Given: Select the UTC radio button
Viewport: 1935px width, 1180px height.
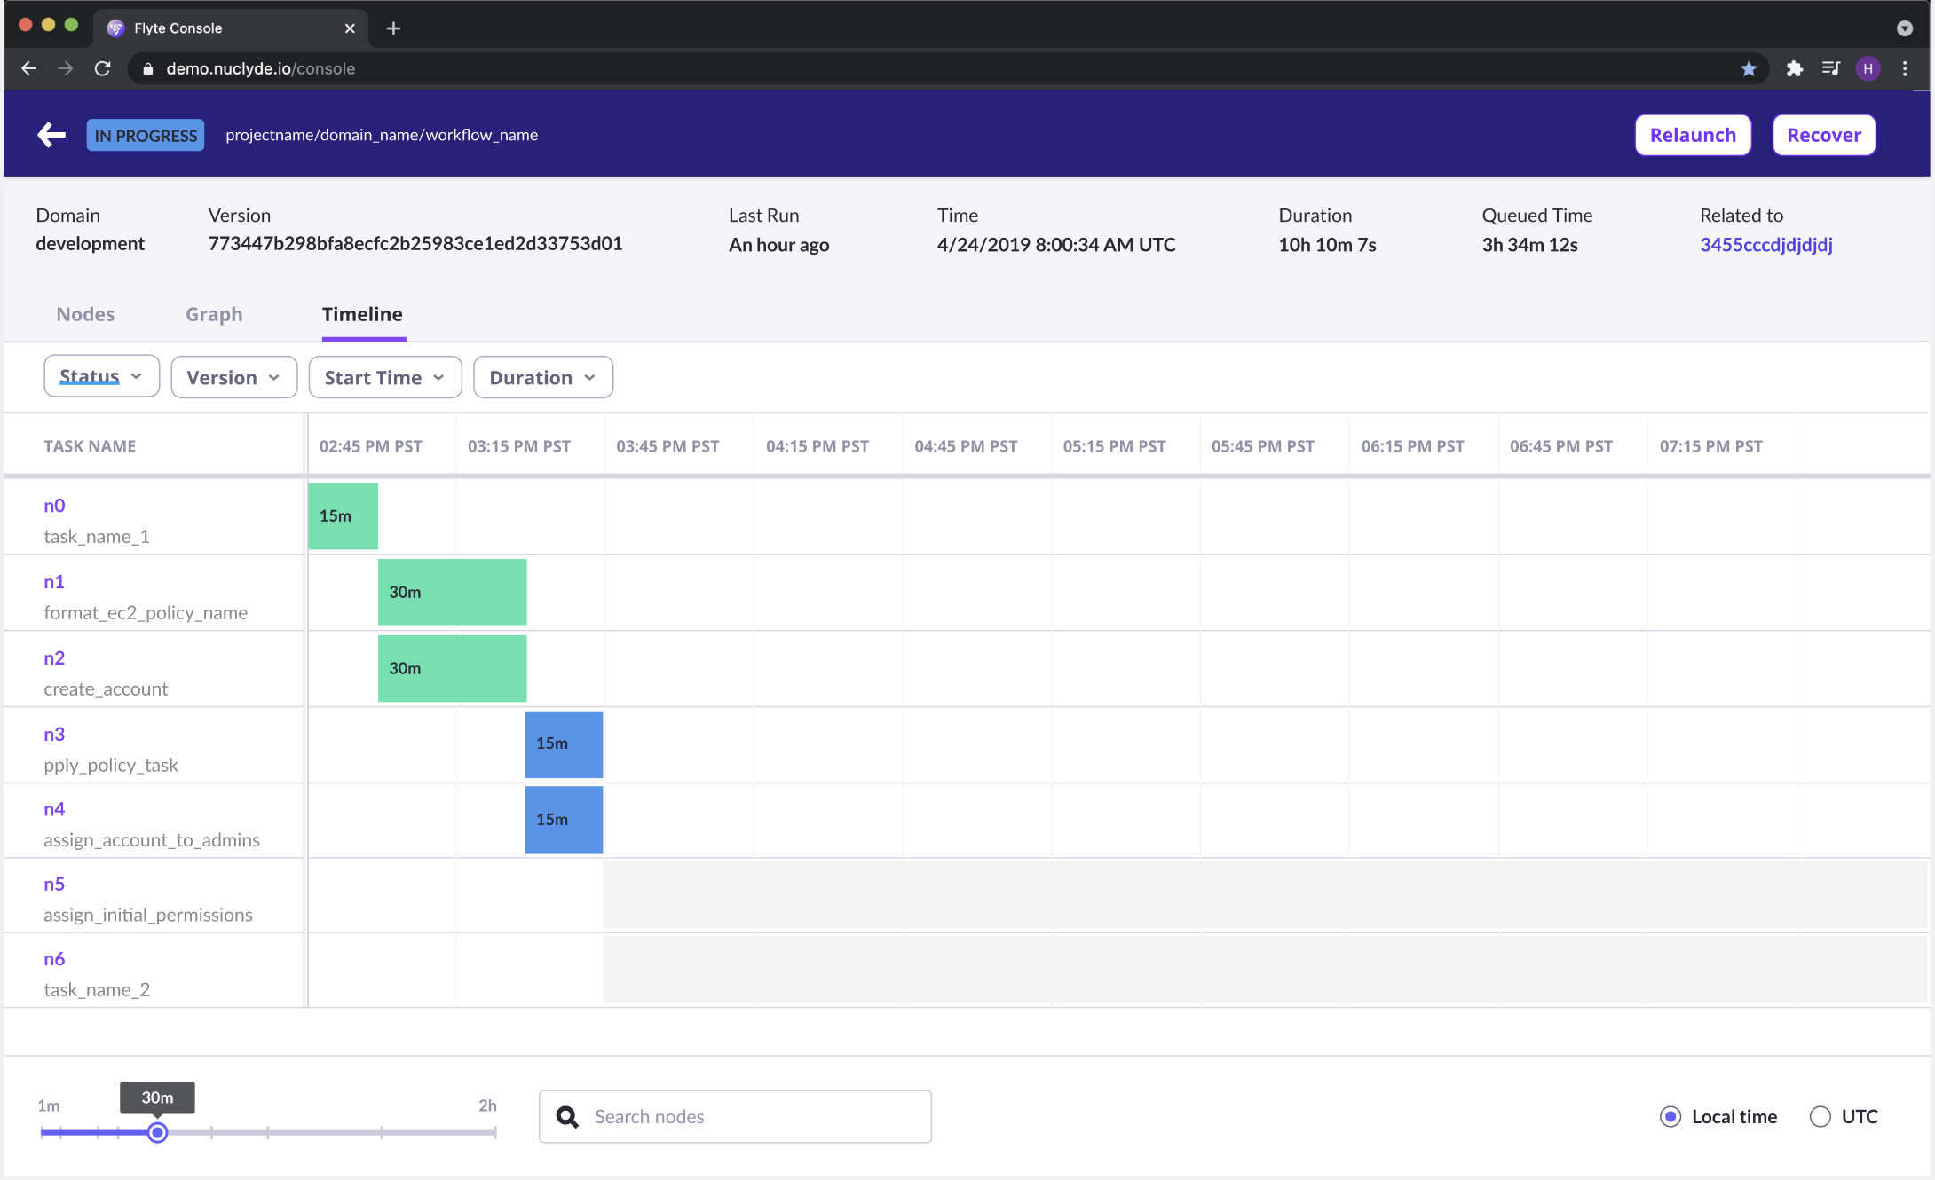Looking at the screenshot, I should click(x=1820, y=1116).
